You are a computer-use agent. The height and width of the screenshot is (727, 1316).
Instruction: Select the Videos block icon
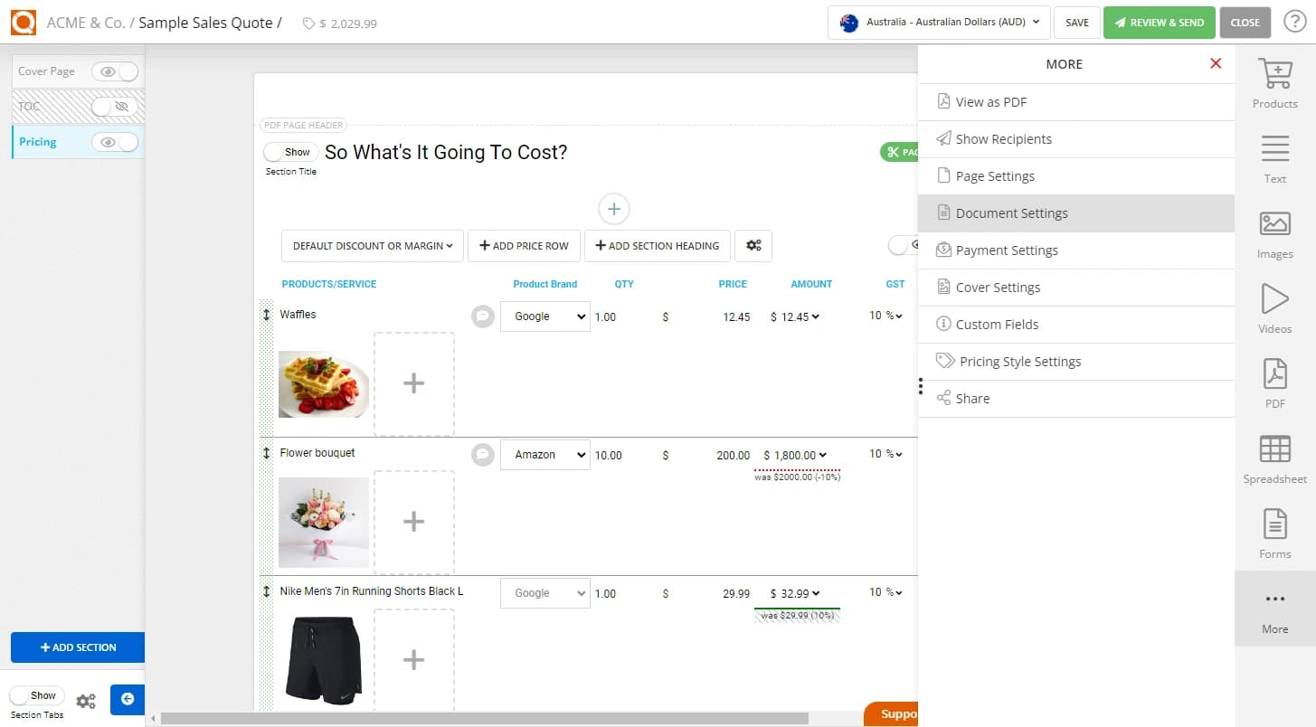tap(1273, 307)
